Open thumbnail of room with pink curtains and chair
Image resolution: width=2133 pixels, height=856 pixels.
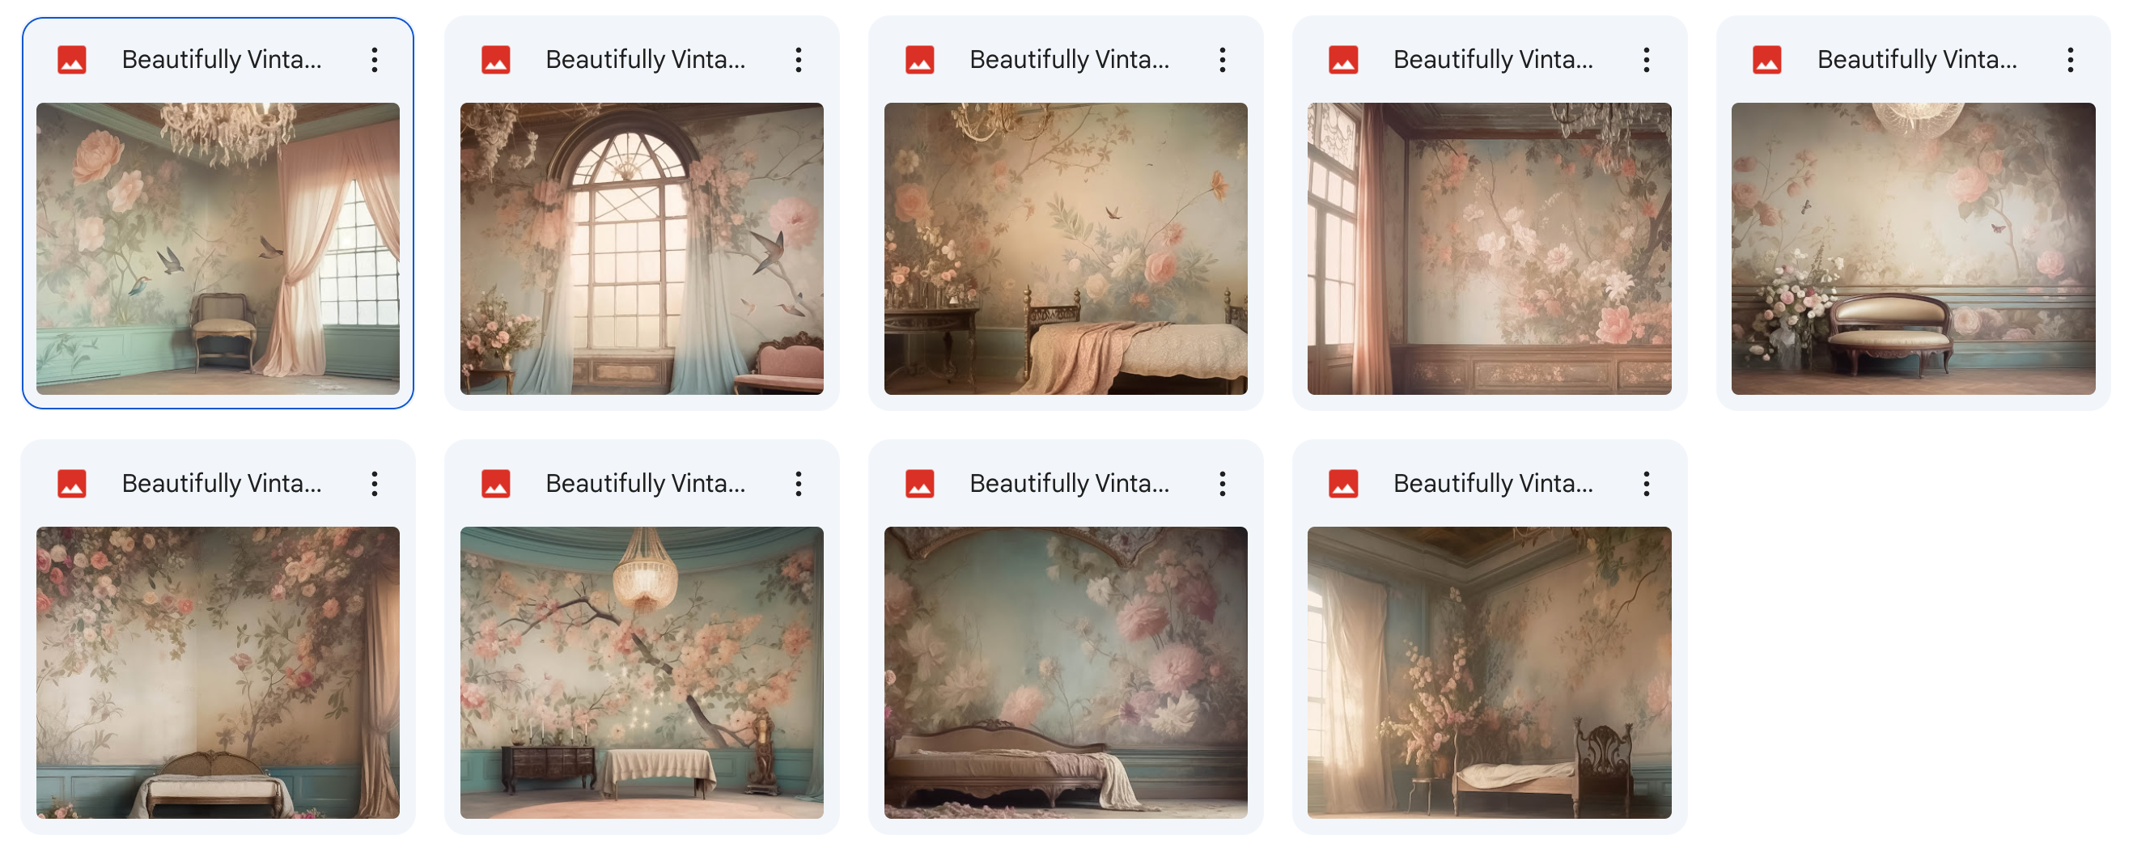pyautogui.click(x=218, y=248)
